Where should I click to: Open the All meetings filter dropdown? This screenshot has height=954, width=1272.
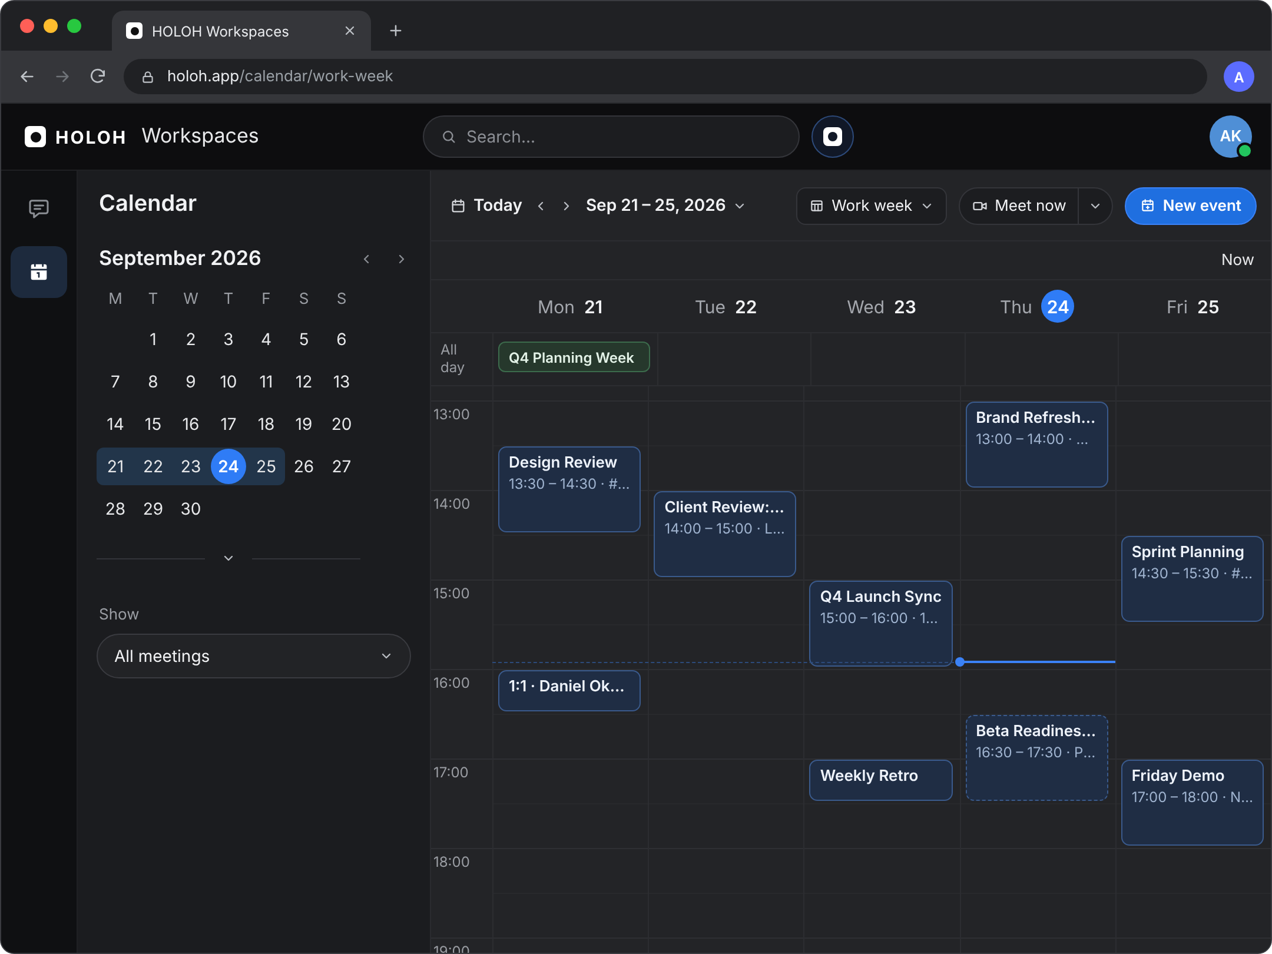[x=253, y=656]
